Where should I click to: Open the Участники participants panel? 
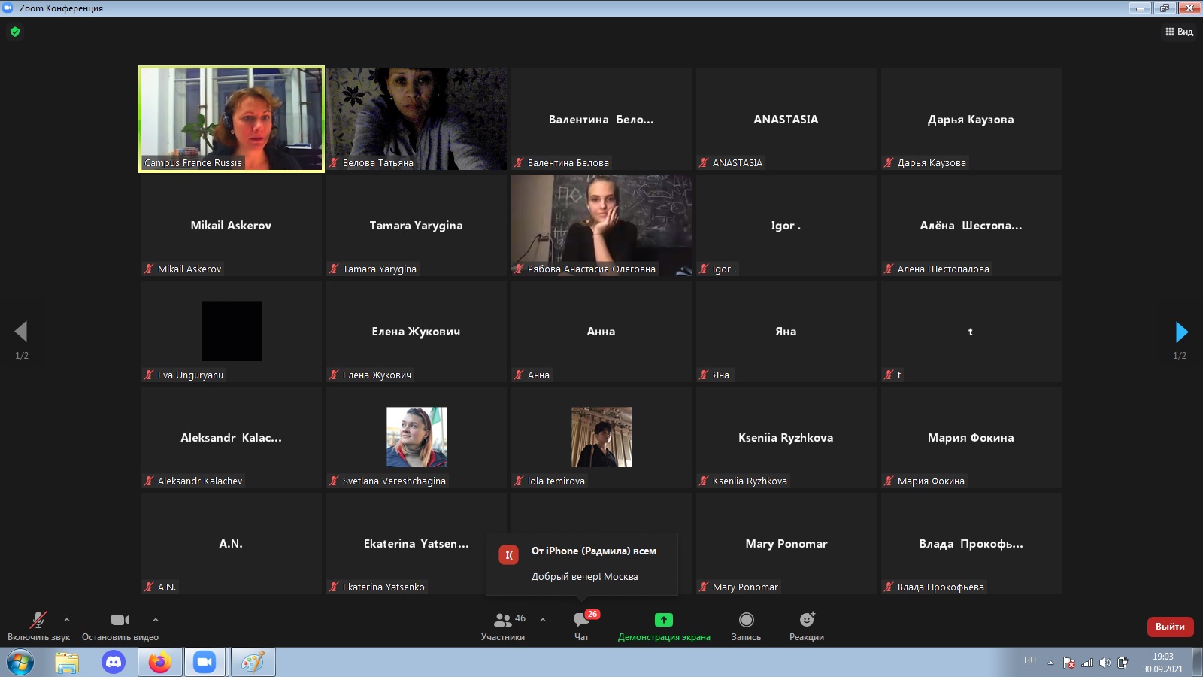click(x=503, y=626)
